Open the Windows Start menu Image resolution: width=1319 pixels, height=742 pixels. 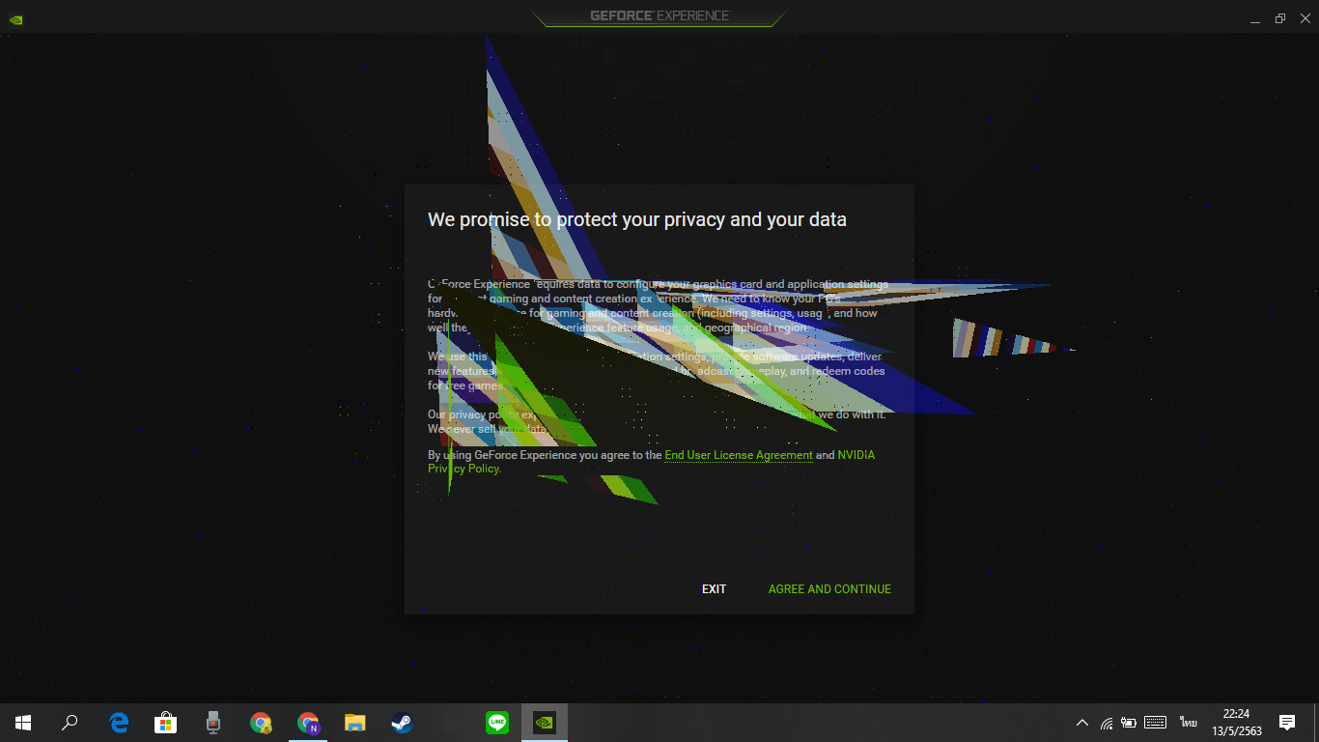pos(23,723)
